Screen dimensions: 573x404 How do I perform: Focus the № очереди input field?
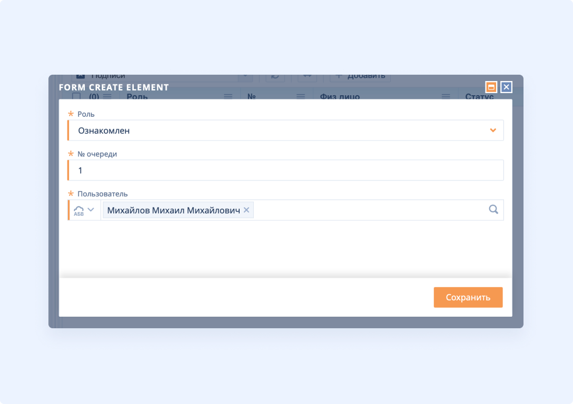[x=284, y=170]
